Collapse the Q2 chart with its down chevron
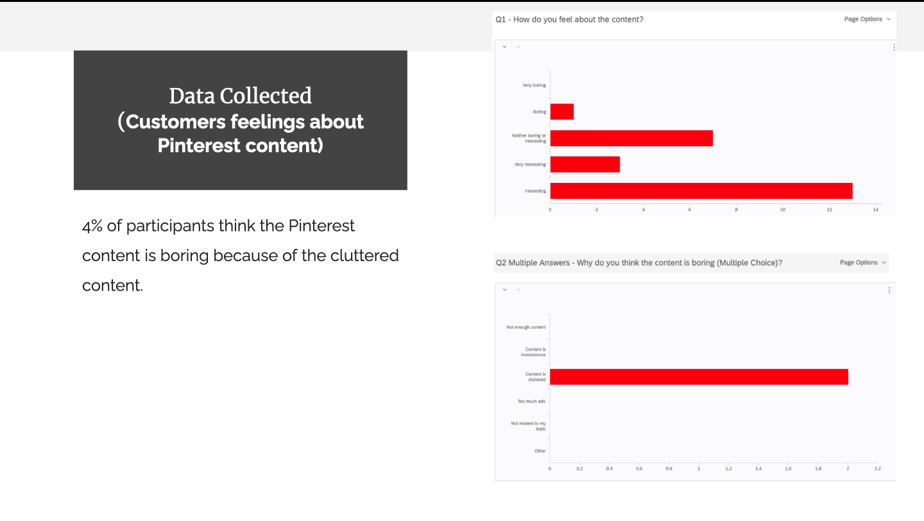924x521 pixels. coord(504,290)
